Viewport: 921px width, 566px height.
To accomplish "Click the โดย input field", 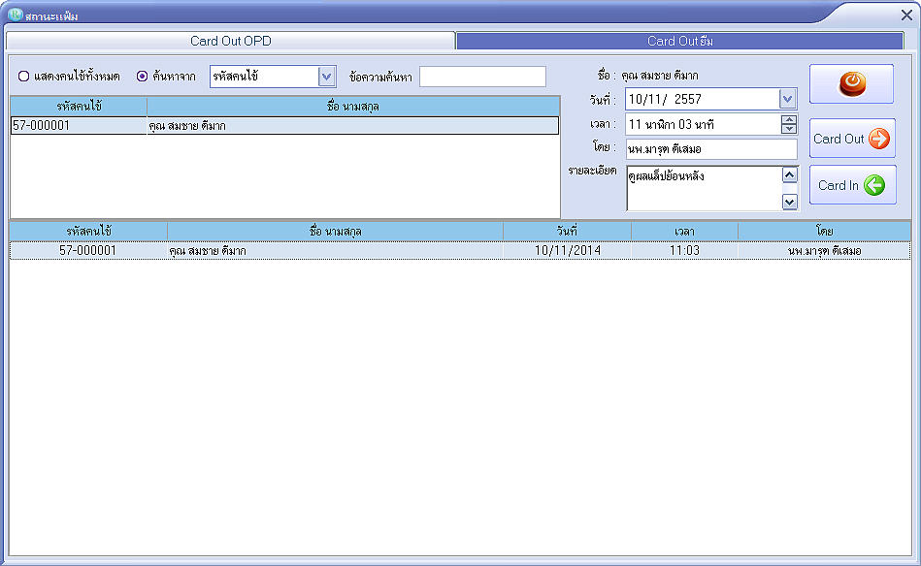I will tap(711, 149).
